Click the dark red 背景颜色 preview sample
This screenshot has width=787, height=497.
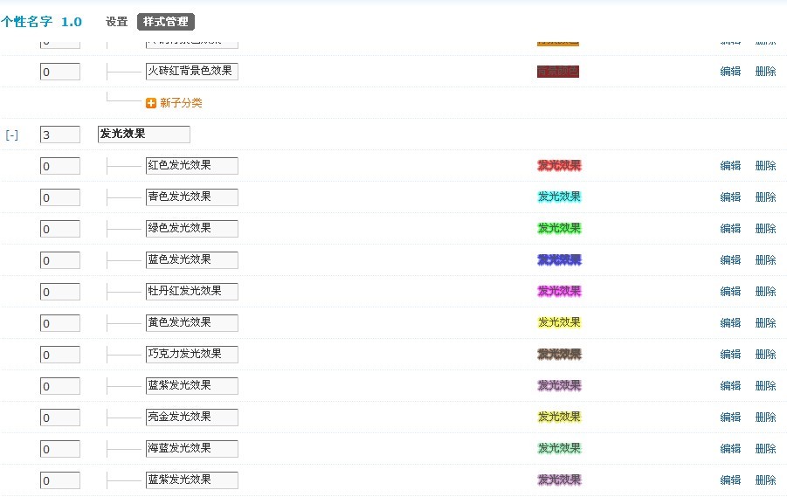(558, 72)
